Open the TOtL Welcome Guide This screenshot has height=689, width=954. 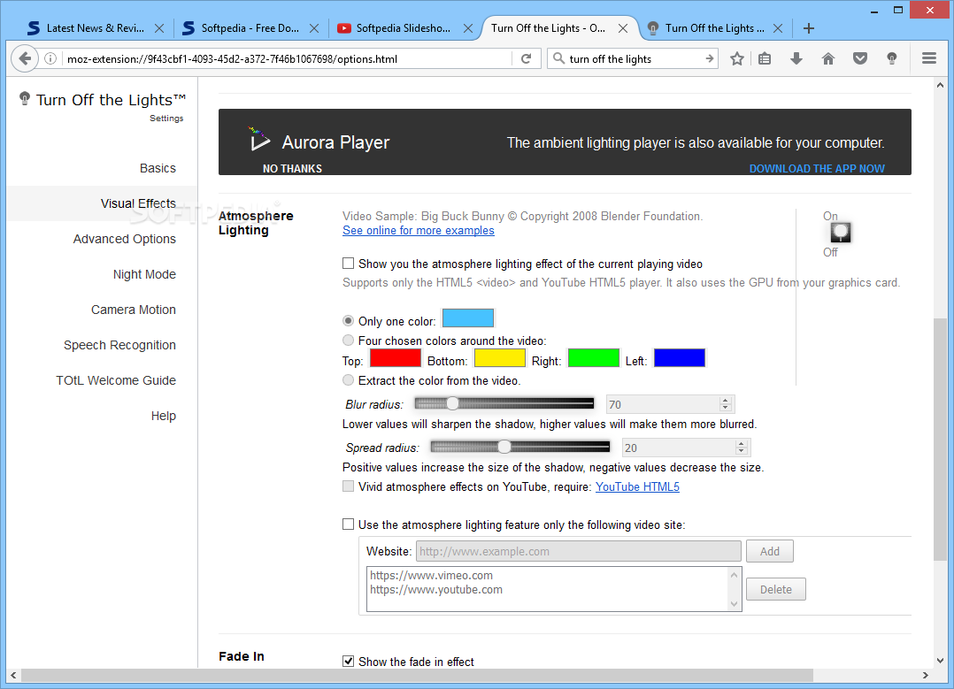(x=116, y=380)
